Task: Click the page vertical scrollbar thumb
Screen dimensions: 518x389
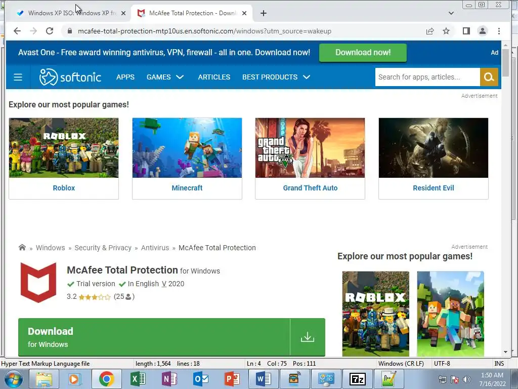Action: [506, 63]
